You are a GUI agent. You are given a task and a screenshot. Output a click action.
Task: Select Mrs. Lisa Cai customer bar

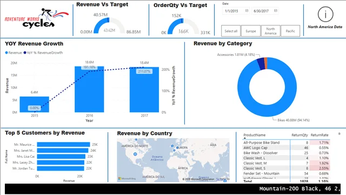[x=61, y=157]
